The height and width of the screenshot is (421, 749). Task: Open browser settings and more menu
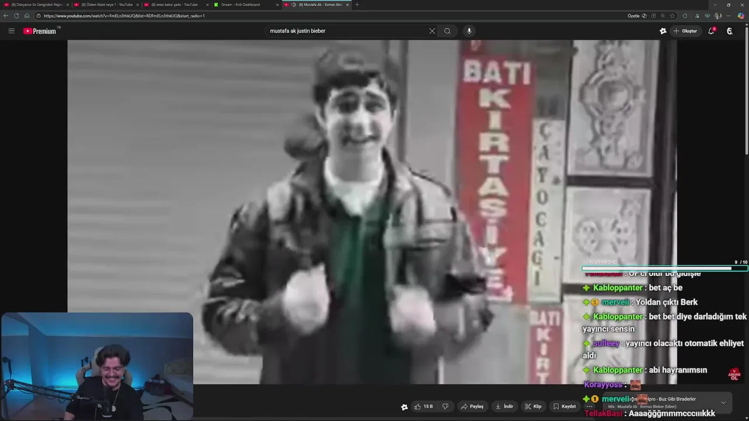(729, 16)
